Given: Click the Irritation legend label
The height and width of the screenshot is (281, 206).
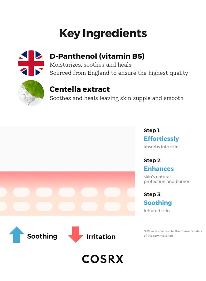Looking at the screenshot, I should [x=101, y=237].
